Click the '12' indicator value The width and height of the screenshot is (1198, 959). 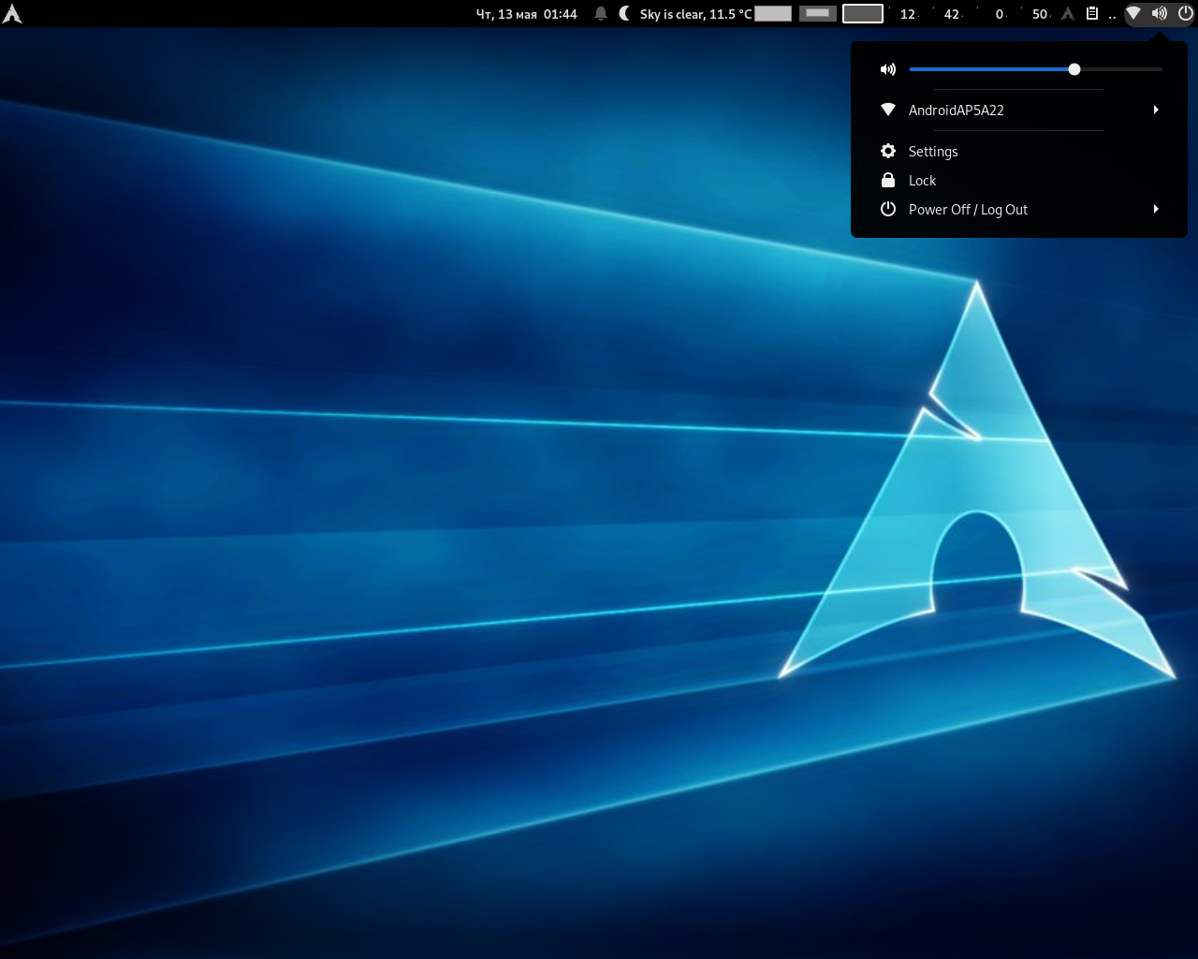(x=907, y=14)
